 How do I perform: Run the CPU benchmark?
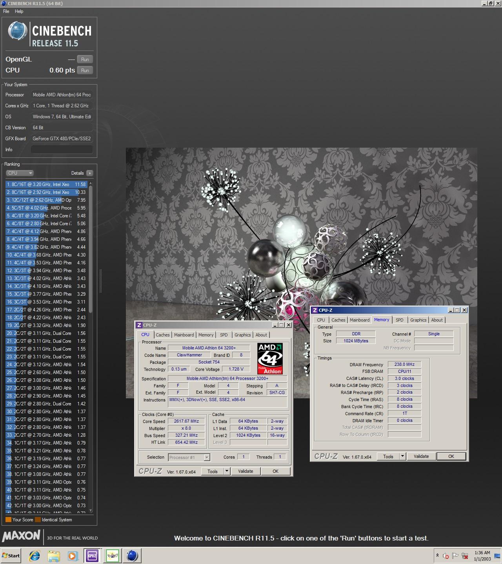[x=85, y=70]
